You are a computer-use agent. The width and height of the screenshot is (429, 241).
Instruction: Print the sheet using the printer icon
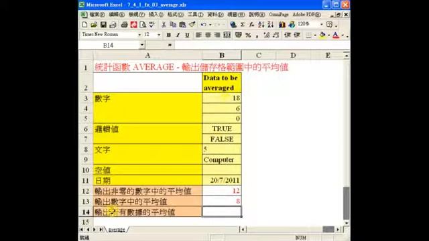(124, 25)
